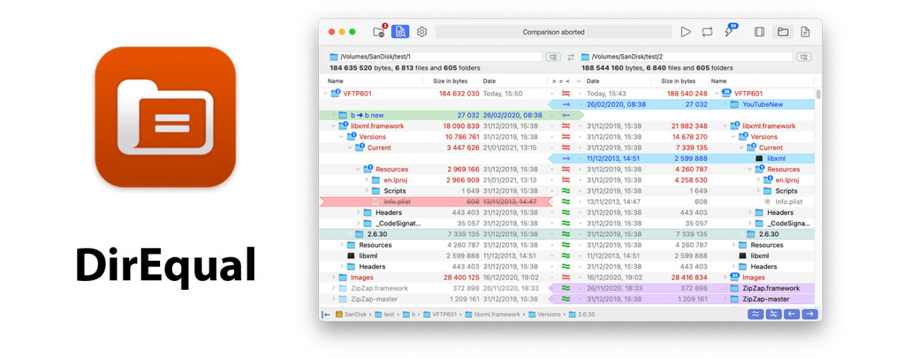Click browse folder button beside right path
This screenshot has height=358, width=911.
[x=803, y=56]
